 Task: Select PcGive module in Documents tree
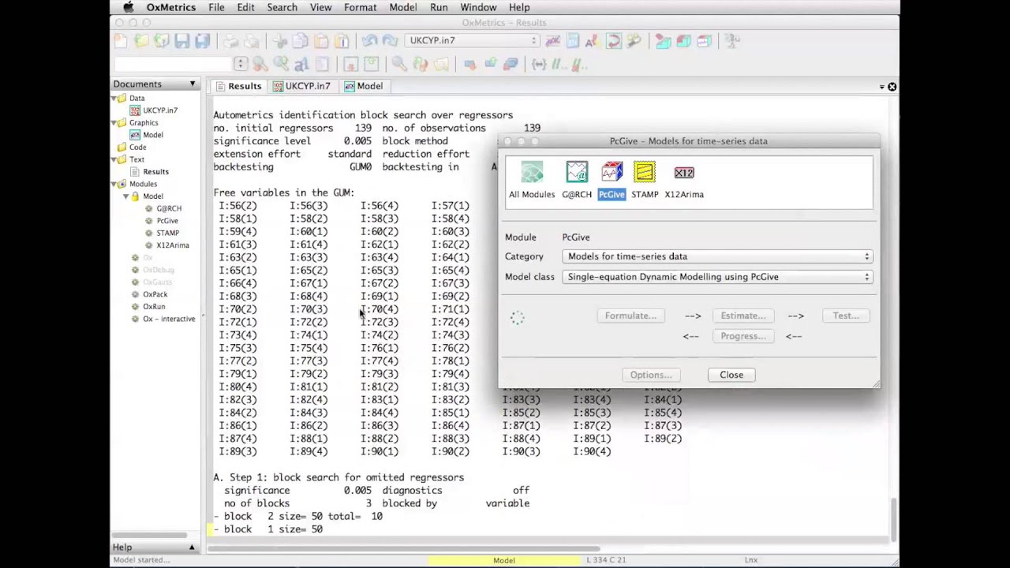[x=167, y=221]
